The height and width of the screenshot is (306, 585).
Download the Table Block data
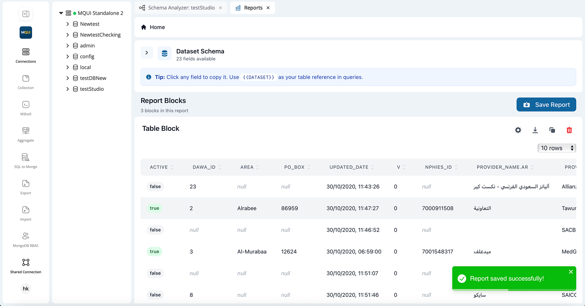tap(535, 130)
